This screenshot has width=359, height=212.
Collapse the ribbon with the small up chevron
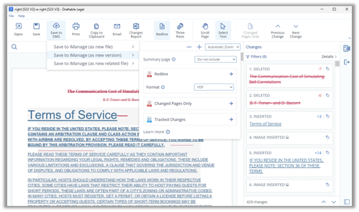tap(350, 38)
